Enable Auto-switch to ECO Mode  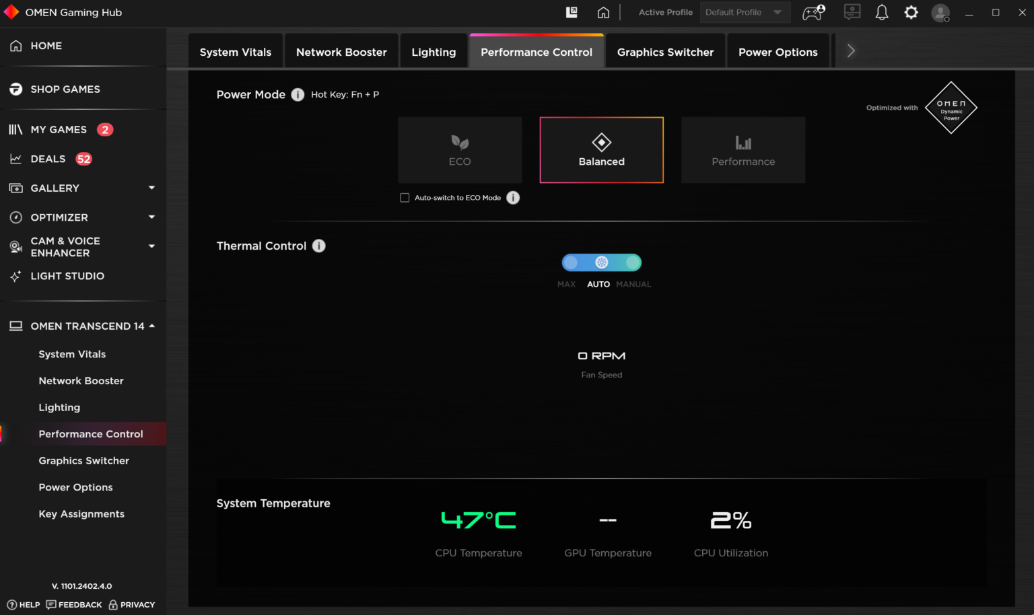(x=405, y=197)
